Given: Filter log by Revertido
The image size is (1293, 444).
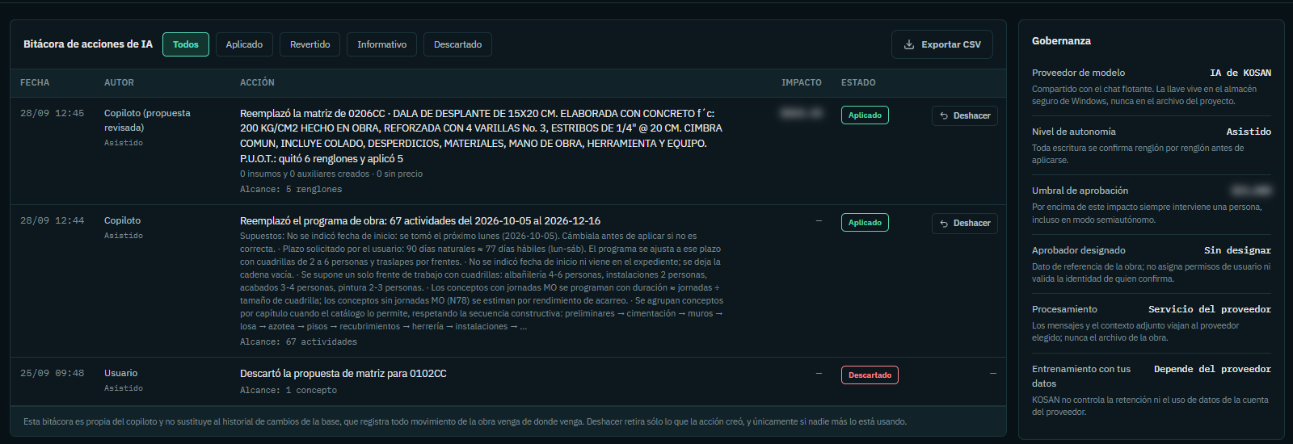Looking at the screenshot, I should [310, 44].
